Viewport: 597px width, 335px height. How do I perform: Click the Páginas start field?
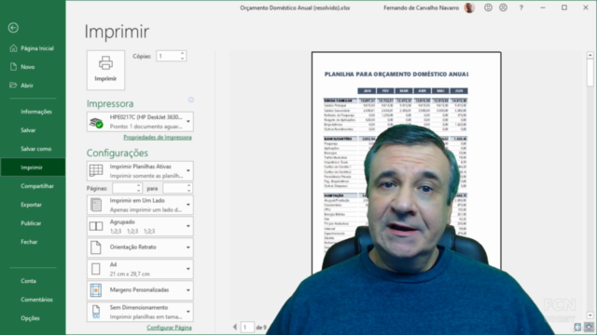[124, 188]
